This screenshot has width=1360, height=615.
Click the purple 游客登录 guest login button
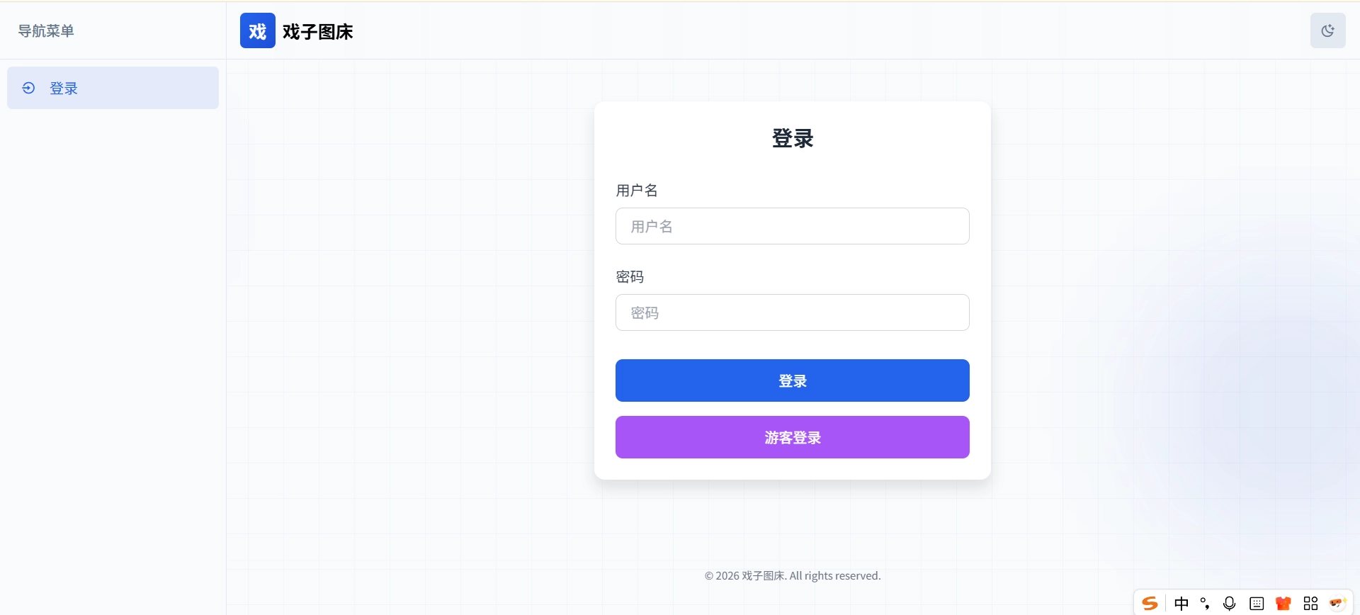coord(792,437)
